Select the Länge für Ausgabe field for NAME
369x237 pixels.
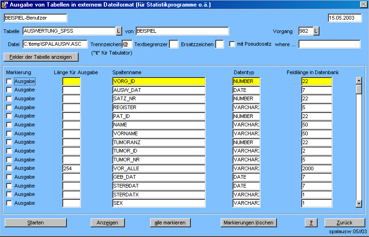point(72,125)
